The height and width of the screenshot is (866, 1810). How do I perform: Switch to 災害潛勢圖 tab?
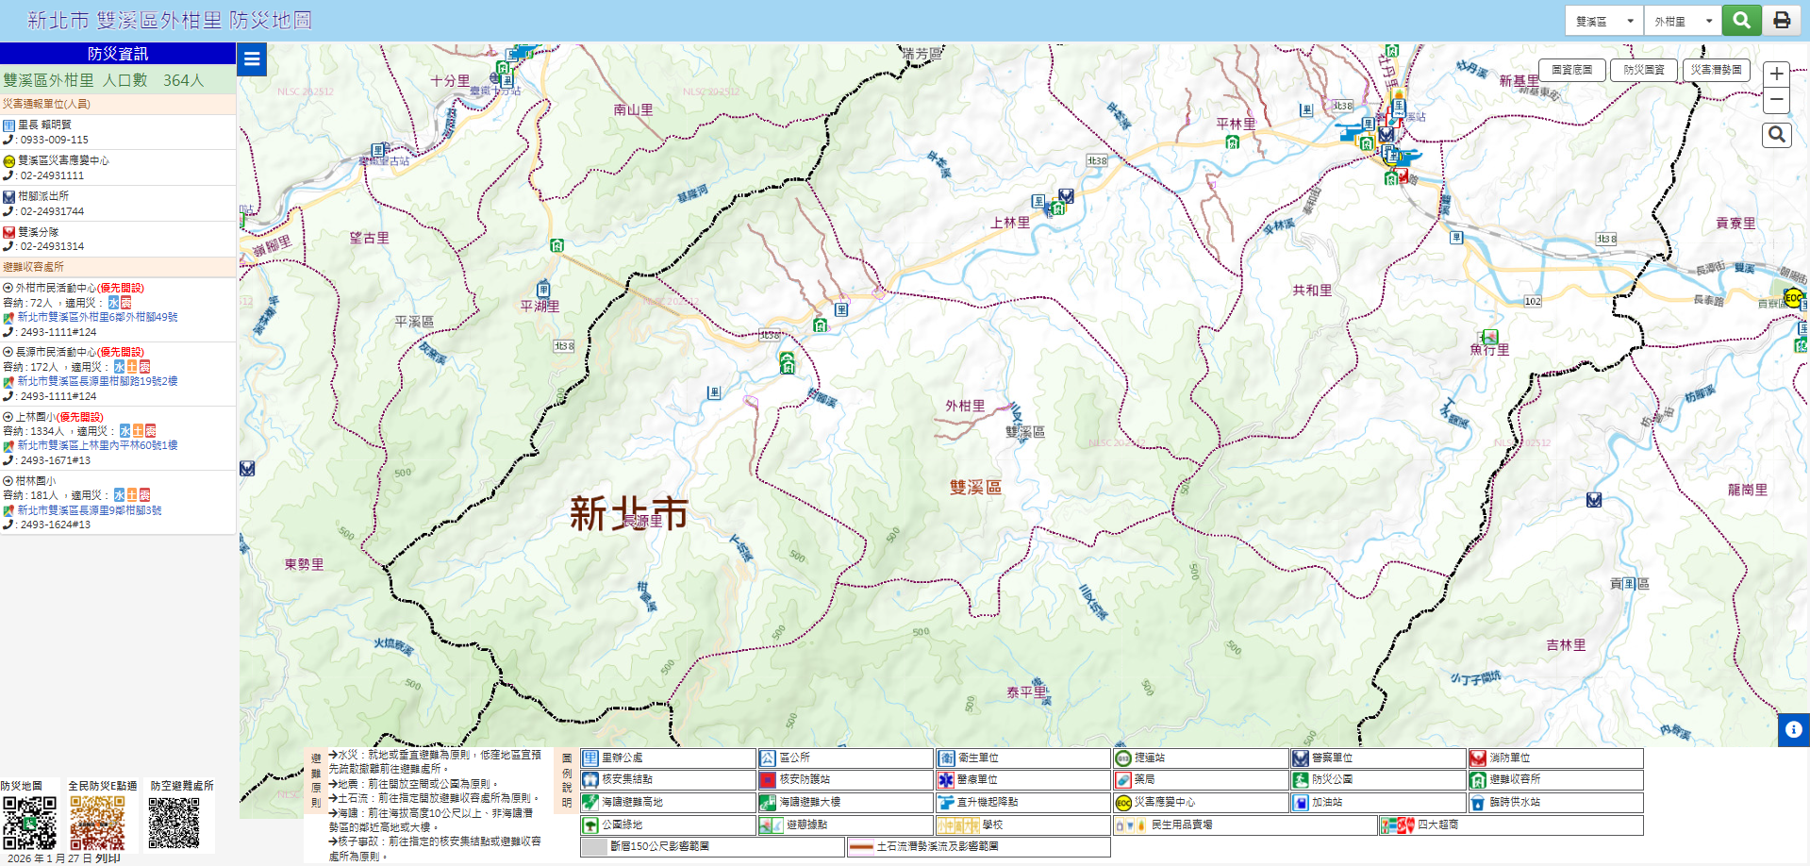(1716, 70)
